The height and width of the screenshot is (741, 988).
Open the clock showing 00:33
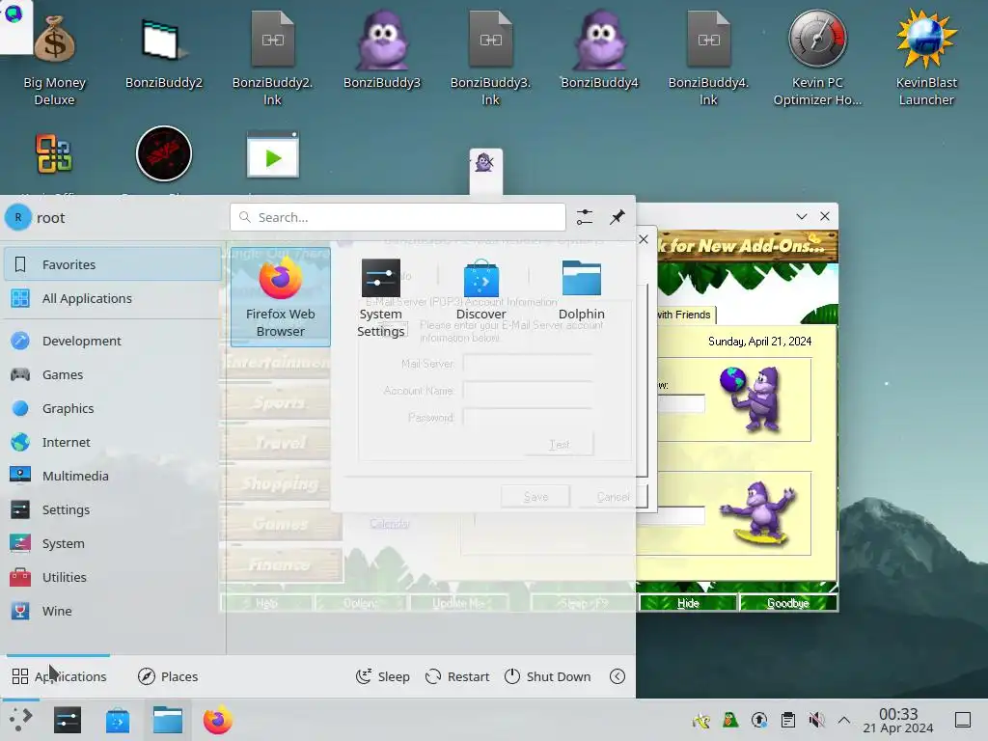pyautogui.click(x=898, y=720)
